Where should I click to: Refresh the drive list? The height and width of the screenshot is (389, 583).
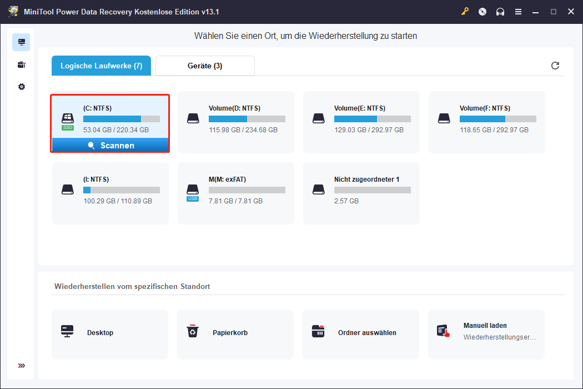tap(555, 66)
